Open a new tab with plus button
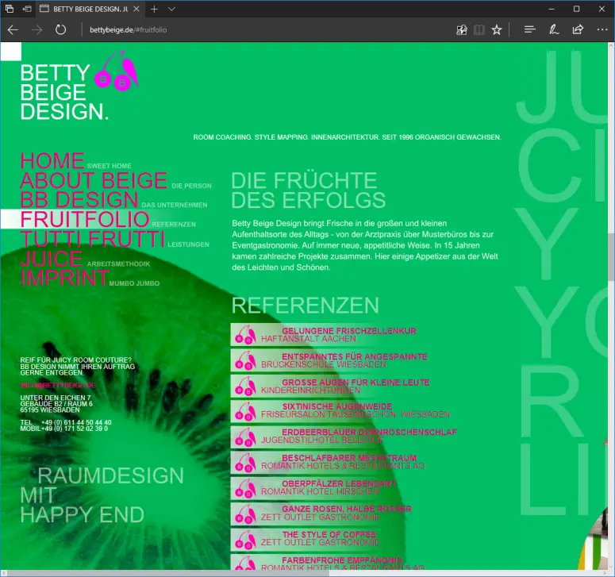The height and width of the screenshot is (577, 615). (x=154, y=9)
